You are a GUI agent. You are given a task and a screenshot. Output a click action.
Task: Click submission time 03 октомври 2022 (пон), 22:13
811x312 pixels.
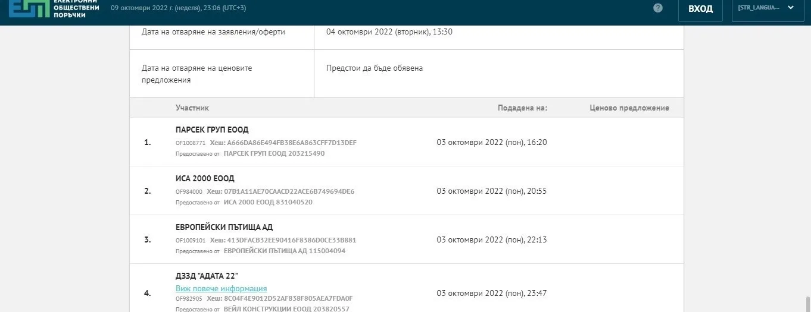(492, 239)
